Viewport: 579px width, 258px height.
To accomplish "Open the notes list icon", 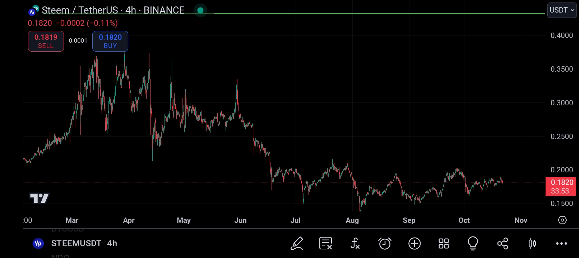I will coord(325,243).
